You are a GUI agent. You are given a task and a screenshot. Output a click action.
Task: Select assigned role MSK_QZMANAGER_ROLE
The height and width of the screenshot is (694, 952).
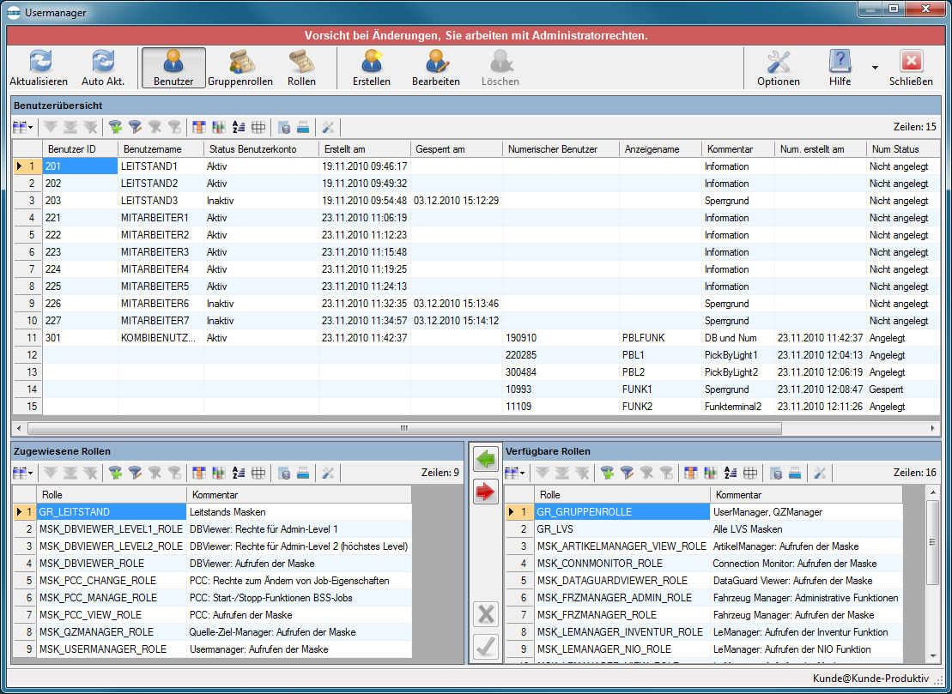pyautogui.click(x=112, y=632)
